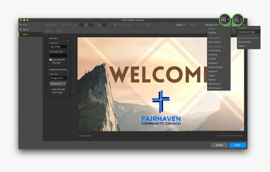Select the Fairhaven Community Church logo
The image size is (270, 172).
pyautogui.click(x=161, y=108)
